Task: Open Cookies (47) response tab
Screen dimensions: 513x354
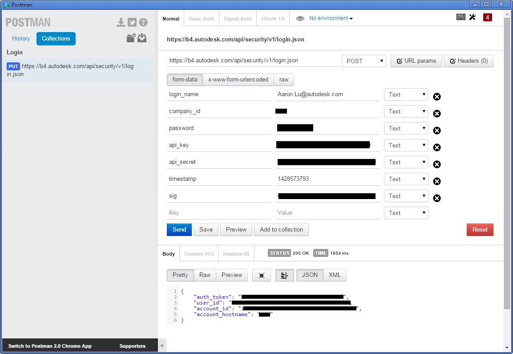Action: point(198,254)
